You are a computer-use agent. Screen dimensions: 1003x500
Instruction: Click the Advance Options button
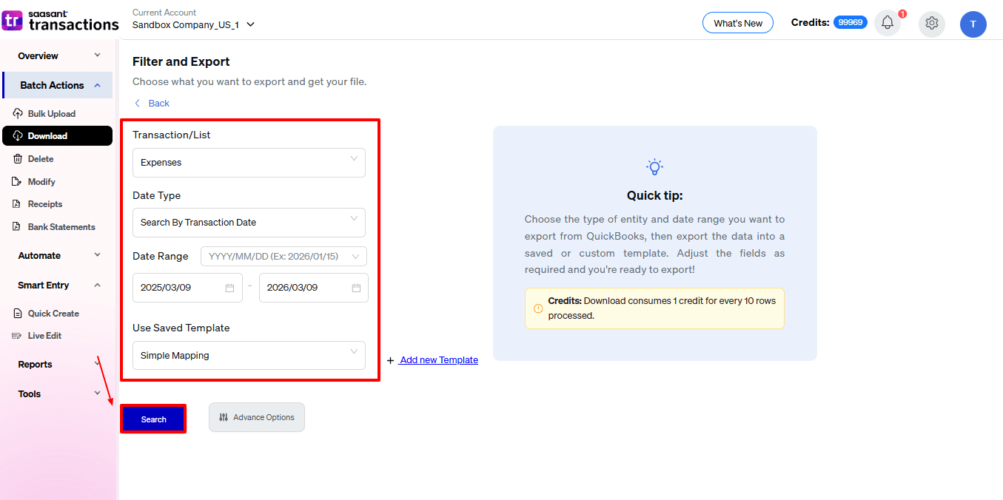pyautogui.click(x=256, y=417)
